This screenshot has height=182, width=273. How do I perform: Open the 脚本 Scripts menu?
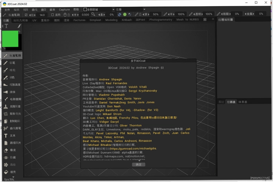[52, 9]
